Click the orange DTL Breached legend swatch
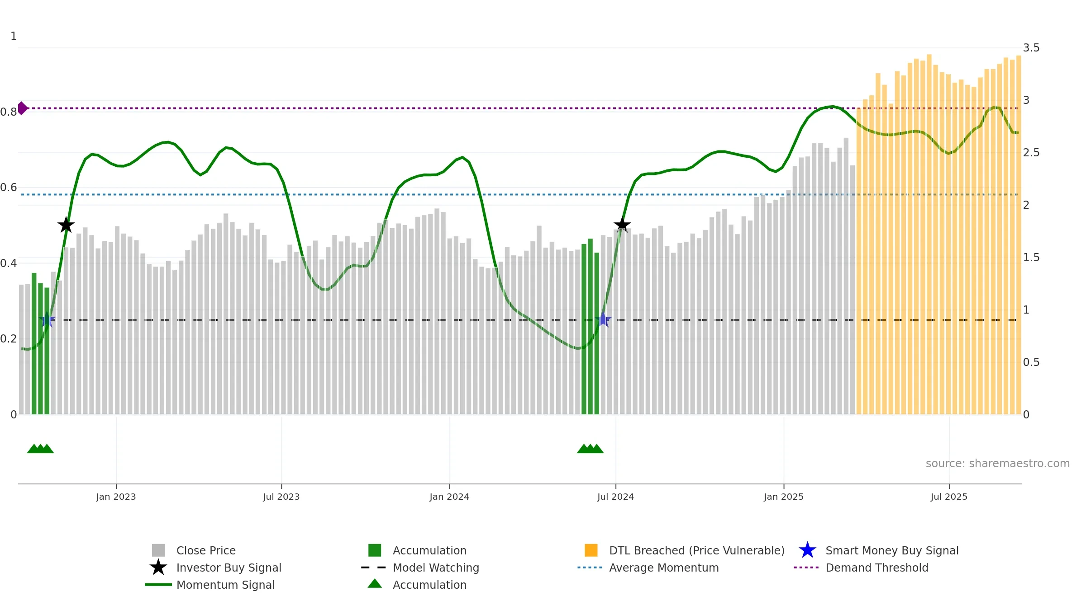Screen dimensions: 1086x610 [591, 550]
